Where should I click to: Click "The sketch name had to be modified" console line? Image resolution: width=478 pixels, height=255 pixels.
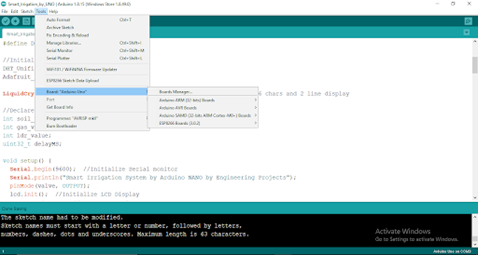click(62, 217)
